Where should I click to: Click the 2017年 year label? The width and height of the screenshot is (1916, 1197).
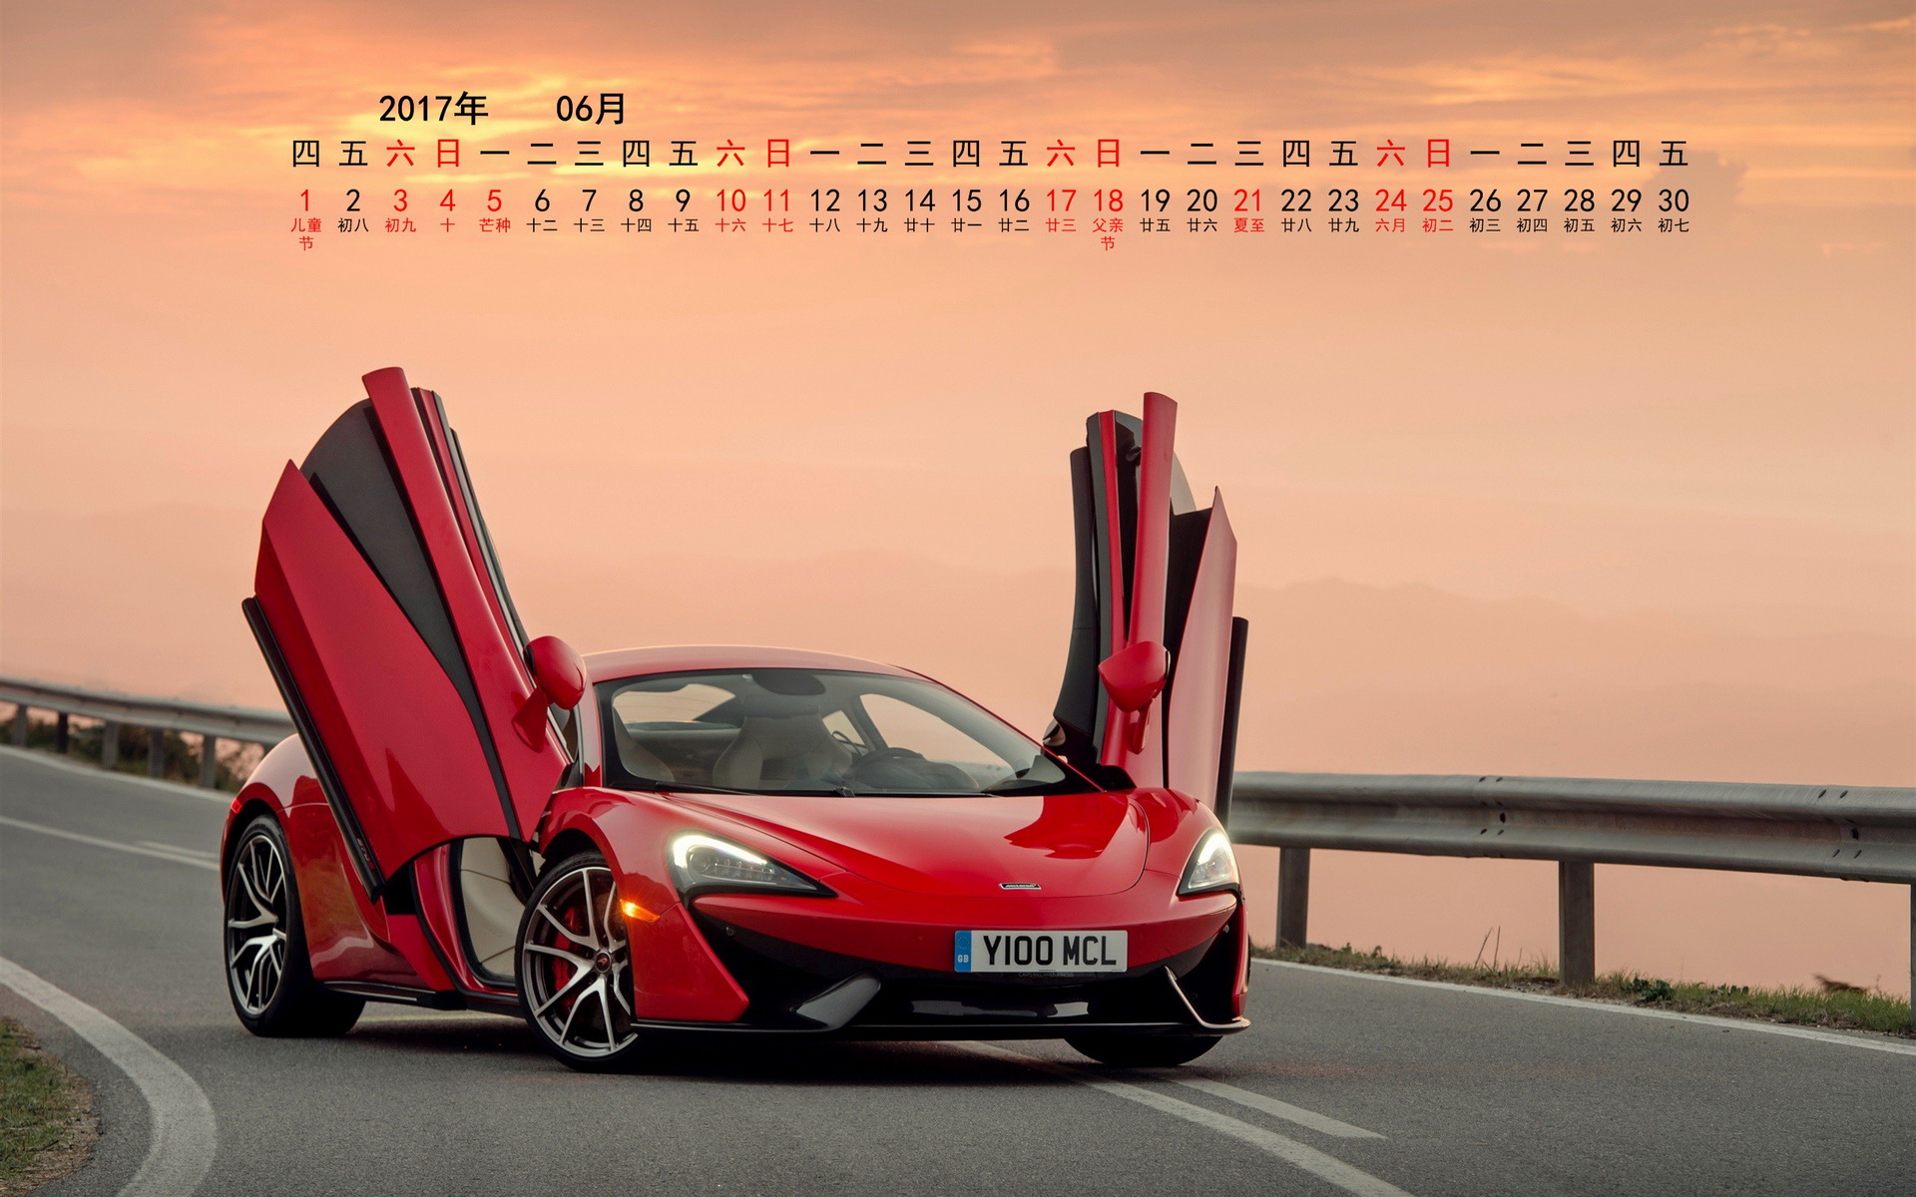[432, 108]
